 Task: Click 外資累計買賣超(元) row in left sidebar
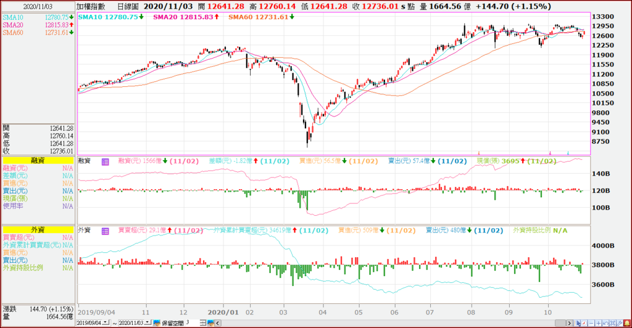(x=38, y=245)
